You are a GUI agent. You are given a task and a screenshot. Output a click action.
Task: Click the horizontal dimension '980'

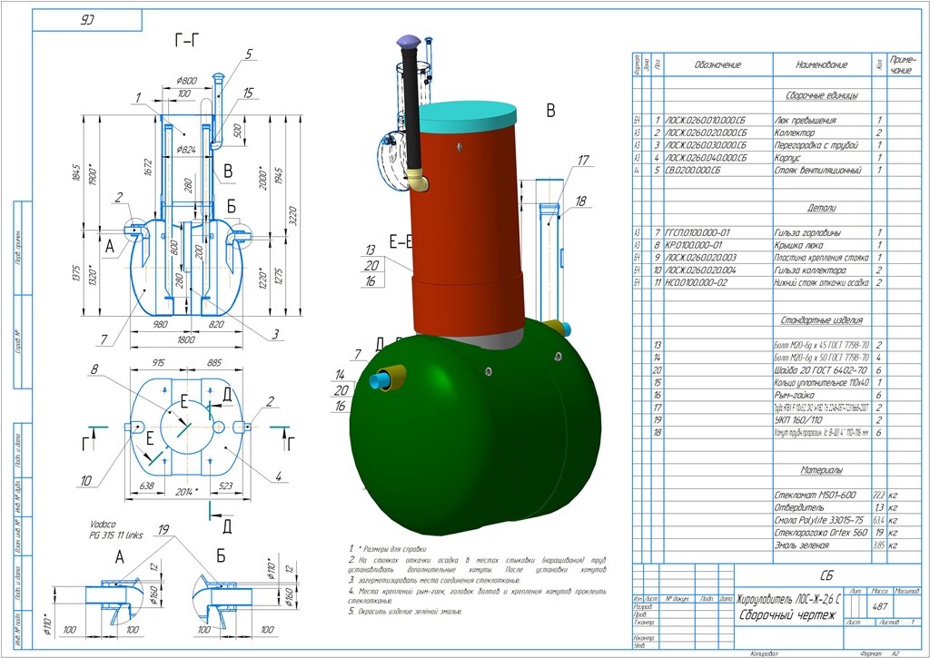[x=160, y=325]
